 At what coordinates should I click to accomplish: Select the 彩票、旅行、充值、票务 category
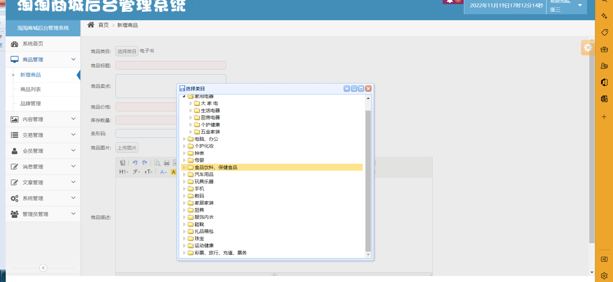[x=221, y=253]
